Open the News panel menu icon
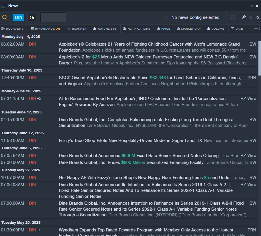 tap(3, 6)
